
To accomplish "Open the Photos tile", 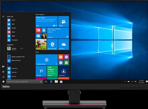I will point(41,44).
